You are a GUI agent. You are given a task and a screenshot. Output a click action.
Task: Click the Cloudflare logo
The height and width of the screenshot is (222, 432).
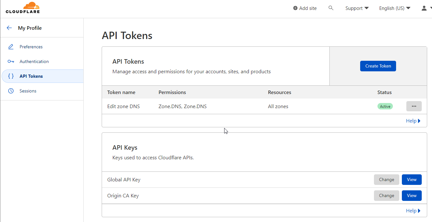tap(23, 8)
